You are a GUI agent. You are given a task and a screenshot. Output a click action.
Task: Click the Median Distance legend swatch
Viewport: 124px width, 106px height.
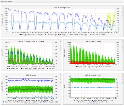pyautogui.click(x=18, y=102)
